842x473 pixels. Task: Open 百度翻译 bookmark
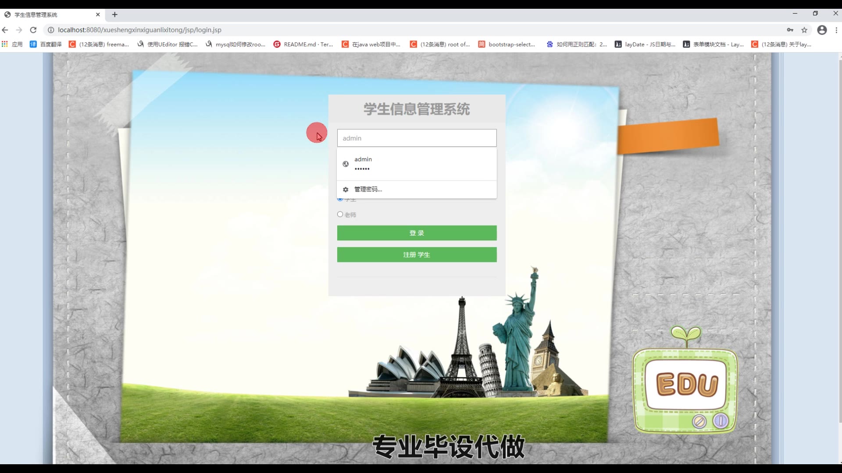point(46,44)
